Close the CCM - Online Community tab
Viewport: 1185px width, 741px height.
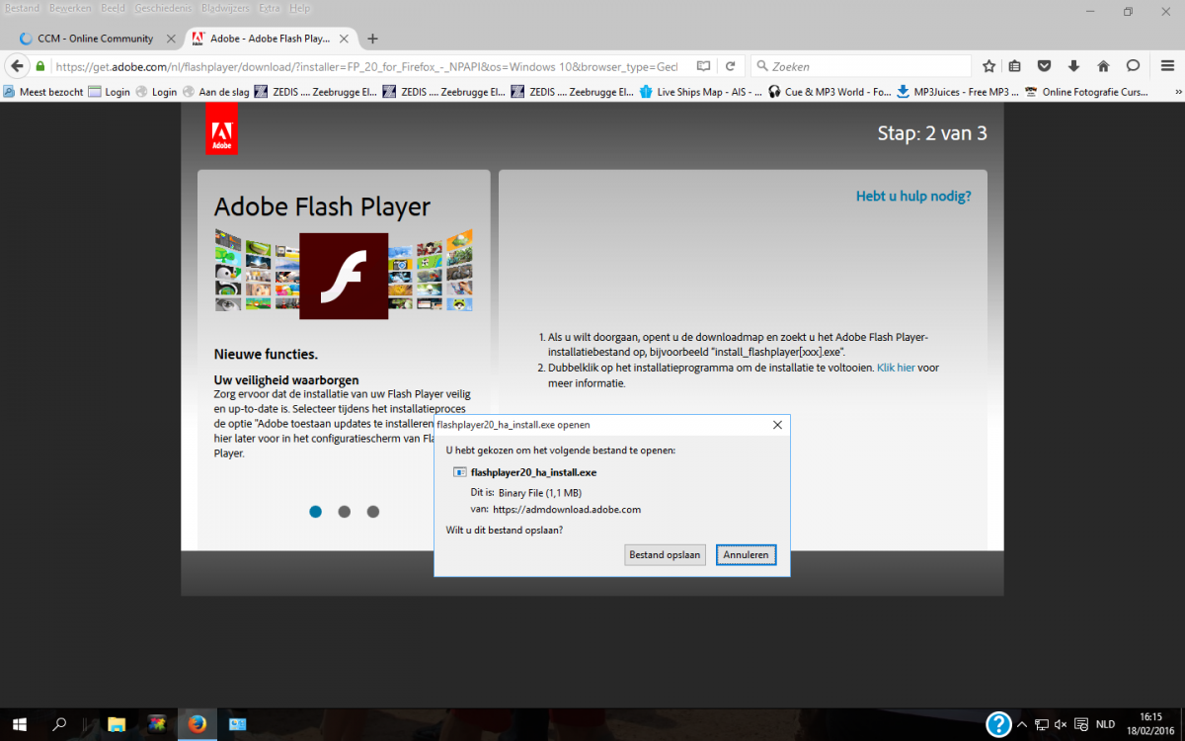pos(171,39)
